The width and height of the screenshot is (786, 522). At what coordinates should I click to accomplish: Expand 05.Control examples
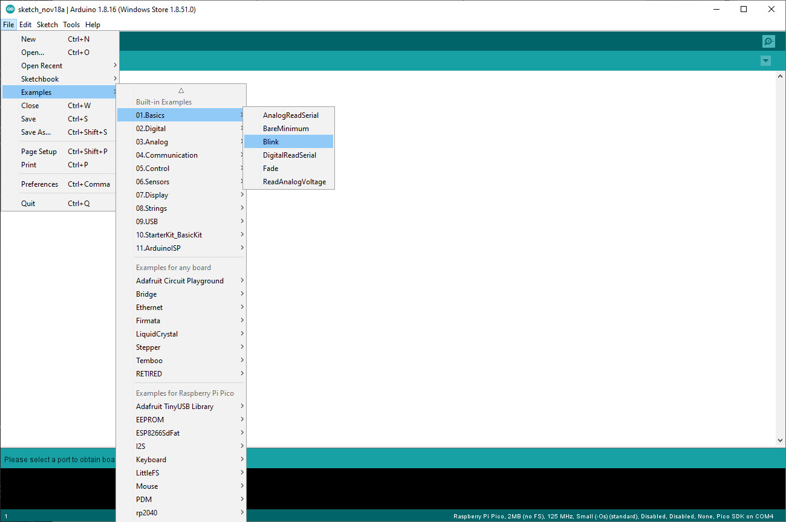181,168
